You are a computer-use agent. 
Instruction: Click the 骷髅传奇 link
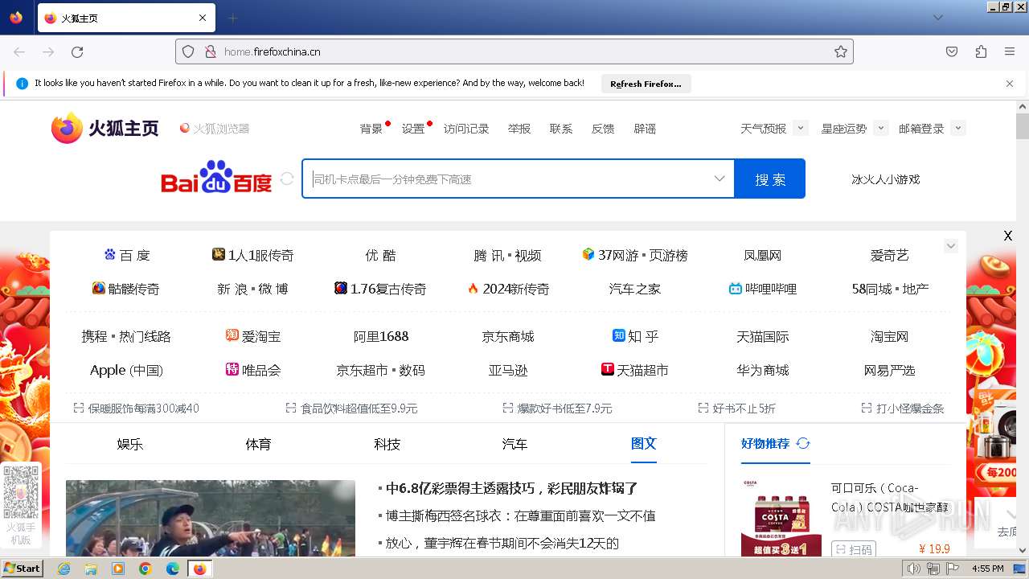pos(125,289)
